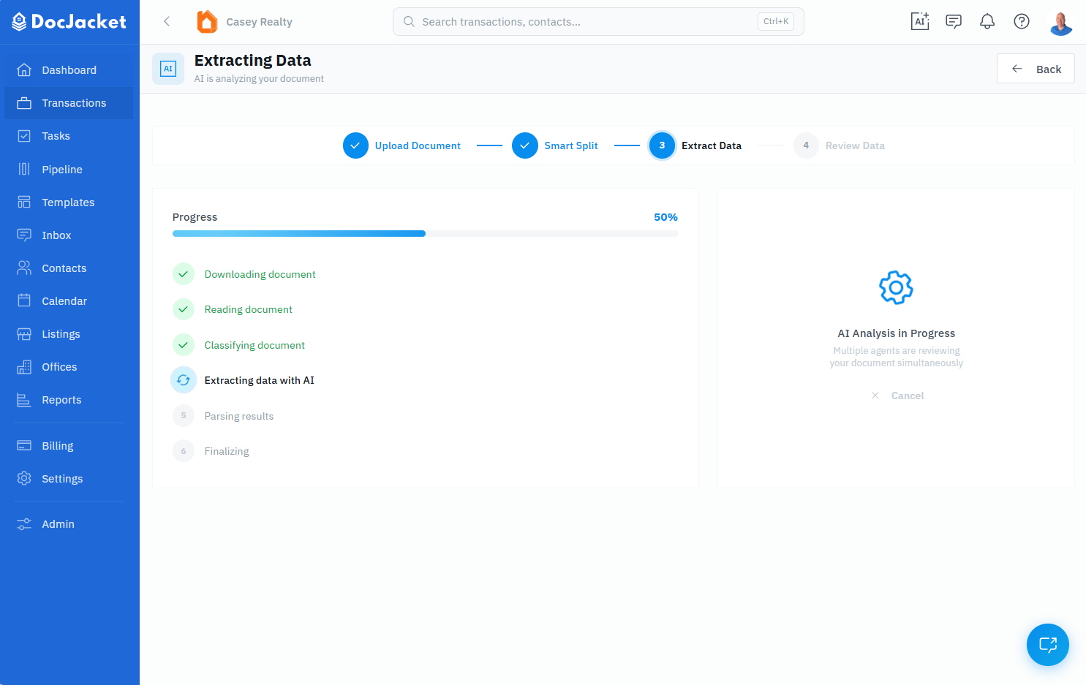This screenshot has width=1086, height=685.
Task: Open your profile avatar
Action: pos(1060,21)
